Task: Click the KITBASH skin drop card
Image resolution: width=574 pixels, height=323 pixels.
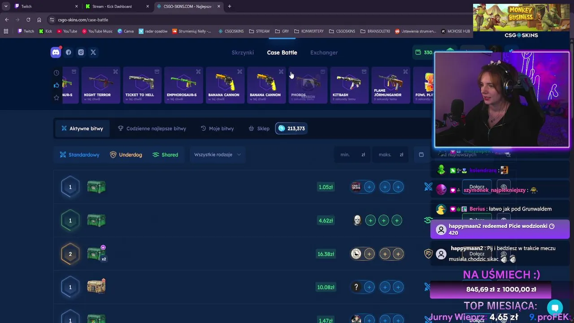Action: (349, 85)
